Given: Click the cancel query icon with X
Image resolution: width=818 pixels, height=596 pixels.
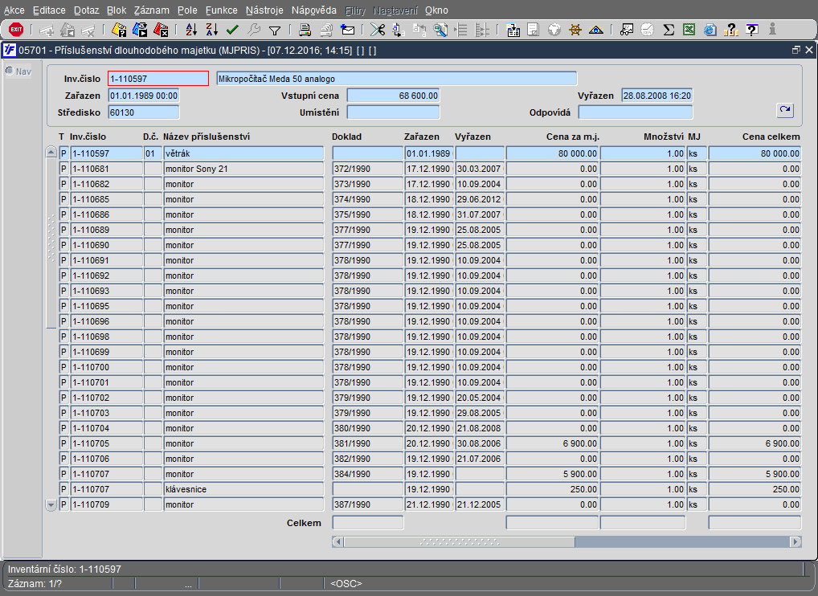Looking at the screenshot, I should (161, 30).
